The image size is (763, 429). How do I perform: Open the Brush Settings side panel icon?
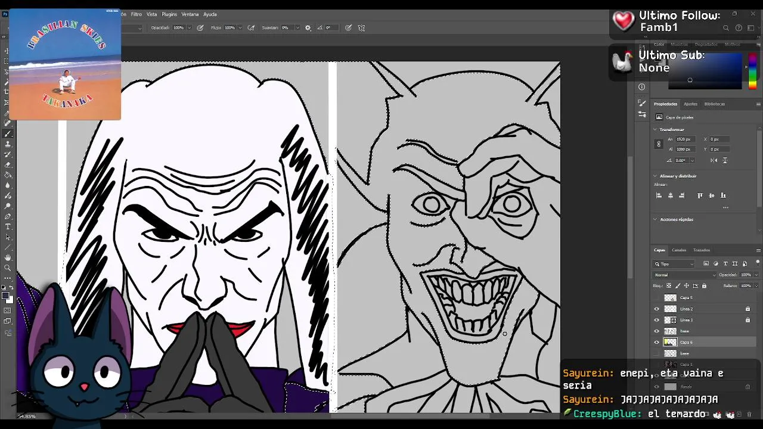[642, 103]
